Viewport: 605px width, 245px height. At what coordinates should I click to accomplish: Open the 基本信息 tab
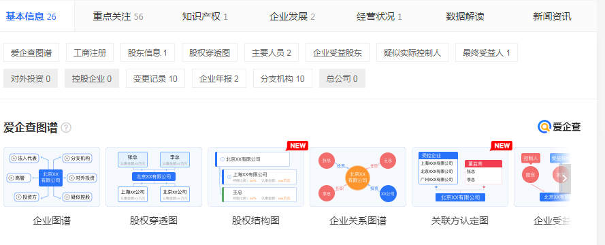coord(31,16)
